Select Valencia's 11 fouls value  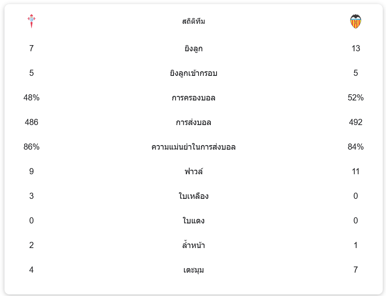(355, 171)
